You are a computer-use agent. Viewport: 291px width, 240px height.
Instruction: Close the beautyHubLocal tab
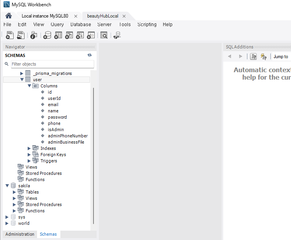coord(124,16)
